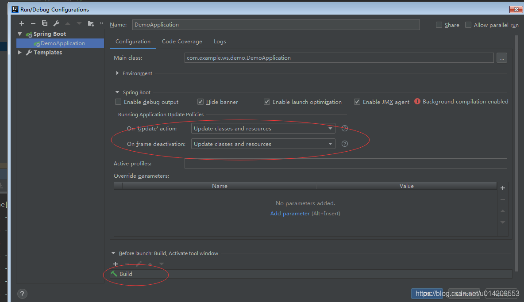524x302 pixels.
Task: Enable debug output checkbox
Action: 118,102
